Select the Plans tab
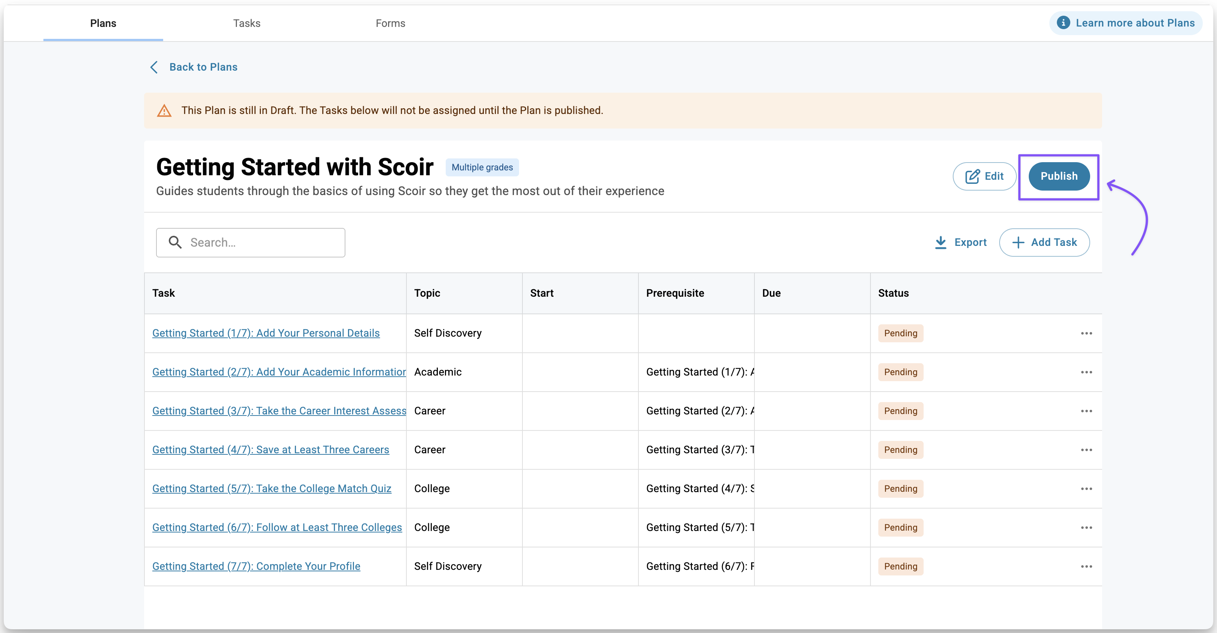The height and width of the screenshot is (633, 1217). pyautogui.click(x=103, y=23)
